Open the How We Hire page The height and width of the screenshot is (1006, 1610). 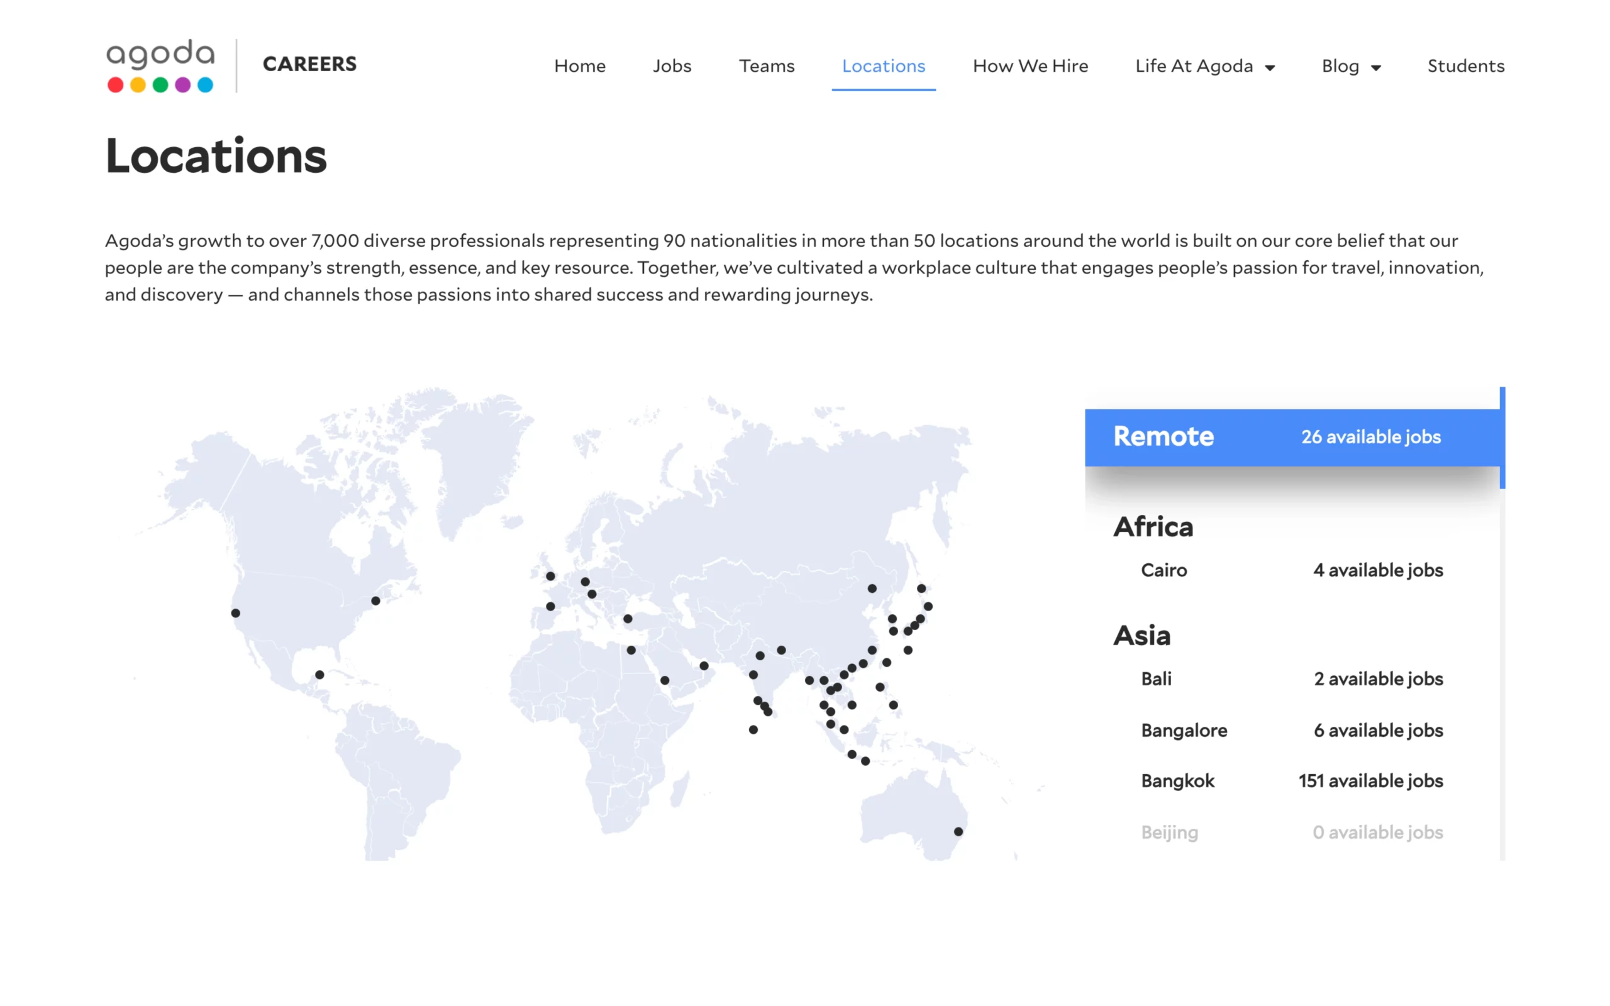click(1030, 66)
